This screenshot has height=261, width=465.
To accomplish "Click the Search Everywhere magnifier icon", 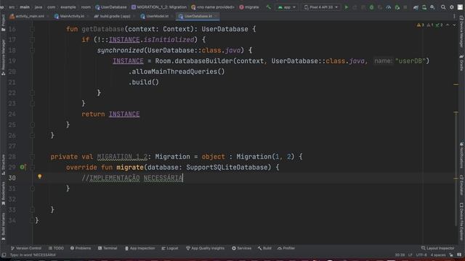I will click(x=443, y=7).
